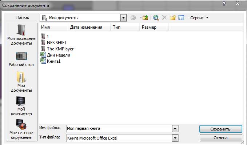Click the Search the Web globe icon
This screenshot has width=247, height=145.
pos(156,17)
